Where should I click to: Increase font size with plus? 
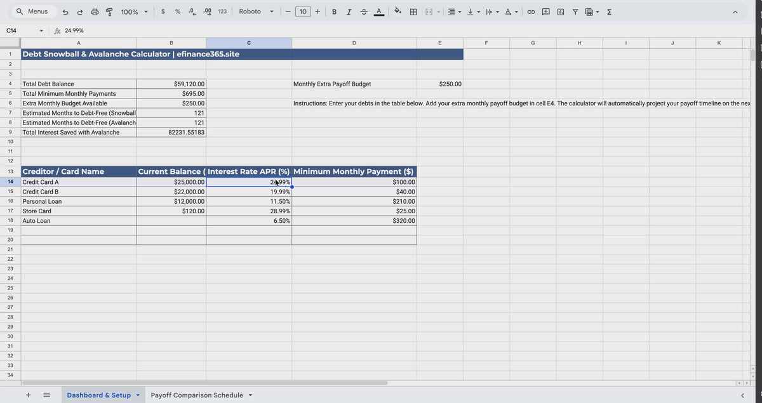click(x=317, y=11)
